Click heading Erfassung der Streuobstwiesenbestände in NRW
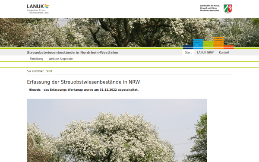Image resolution: width=259 pixels, height=162 pixels. coord(83,82)
